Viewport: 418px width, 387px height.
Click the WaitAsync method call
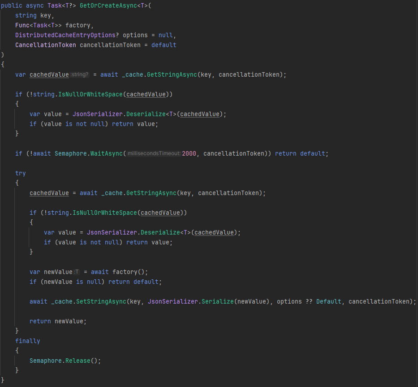[x=106, y=154]
